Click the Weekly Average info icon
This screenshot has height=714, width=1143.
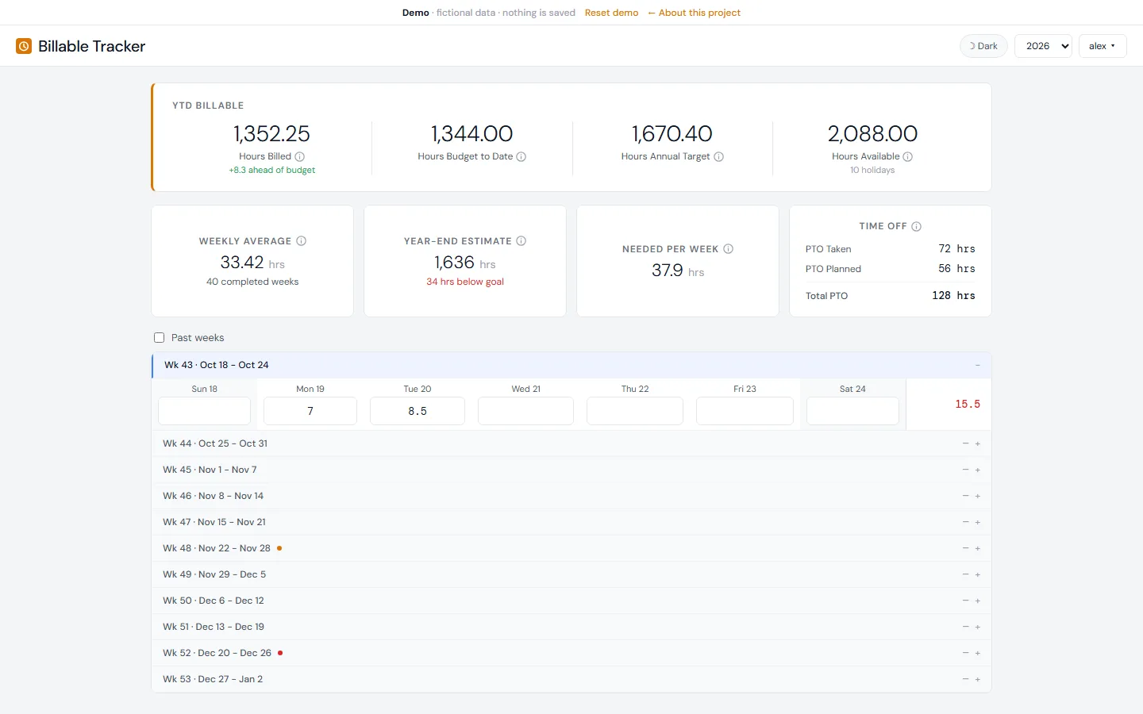point(302,241)
